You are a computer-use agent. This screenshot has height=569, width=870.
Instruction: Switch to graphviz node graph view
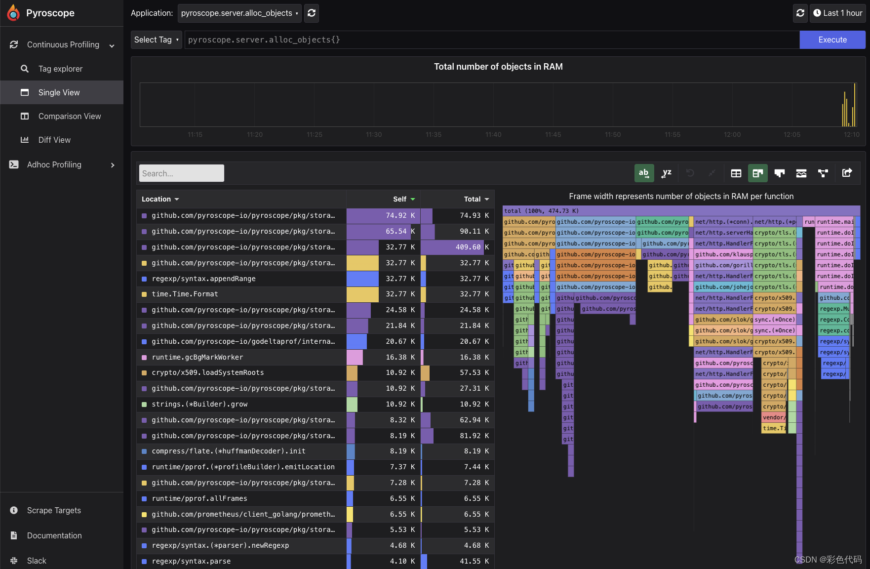pos(823,173)
